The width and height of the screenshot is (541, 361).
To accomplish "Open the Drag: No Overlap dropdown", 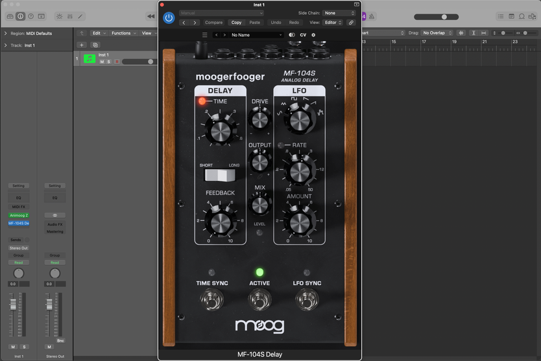I will point(437,33).
